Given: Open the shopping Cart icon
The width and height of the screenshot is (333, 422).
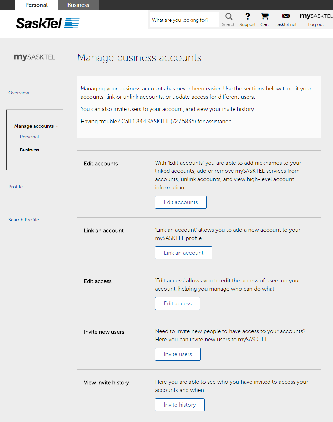Looking at the screenshot, I should (264, 16).
